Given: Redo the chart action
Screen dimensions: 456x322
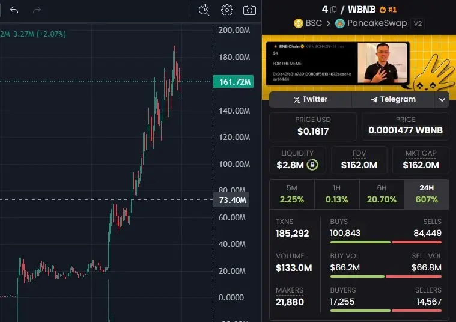Looking at the screenshot, I should click(37, 10).
